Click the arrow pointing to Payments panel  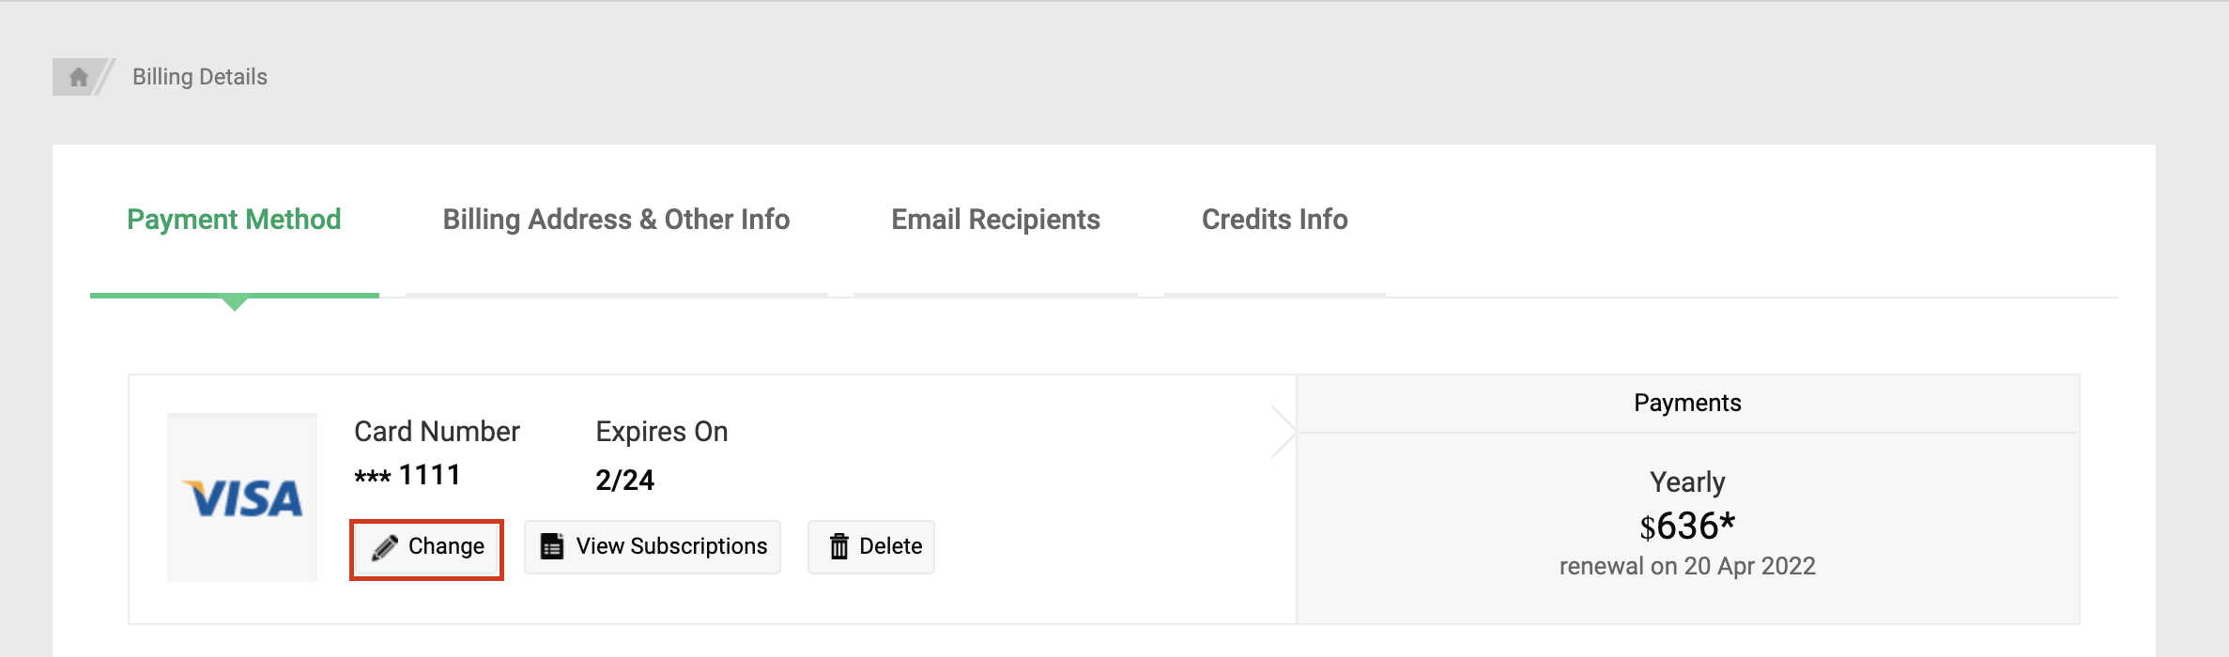pyautogui.click(x=1284, y=432)
